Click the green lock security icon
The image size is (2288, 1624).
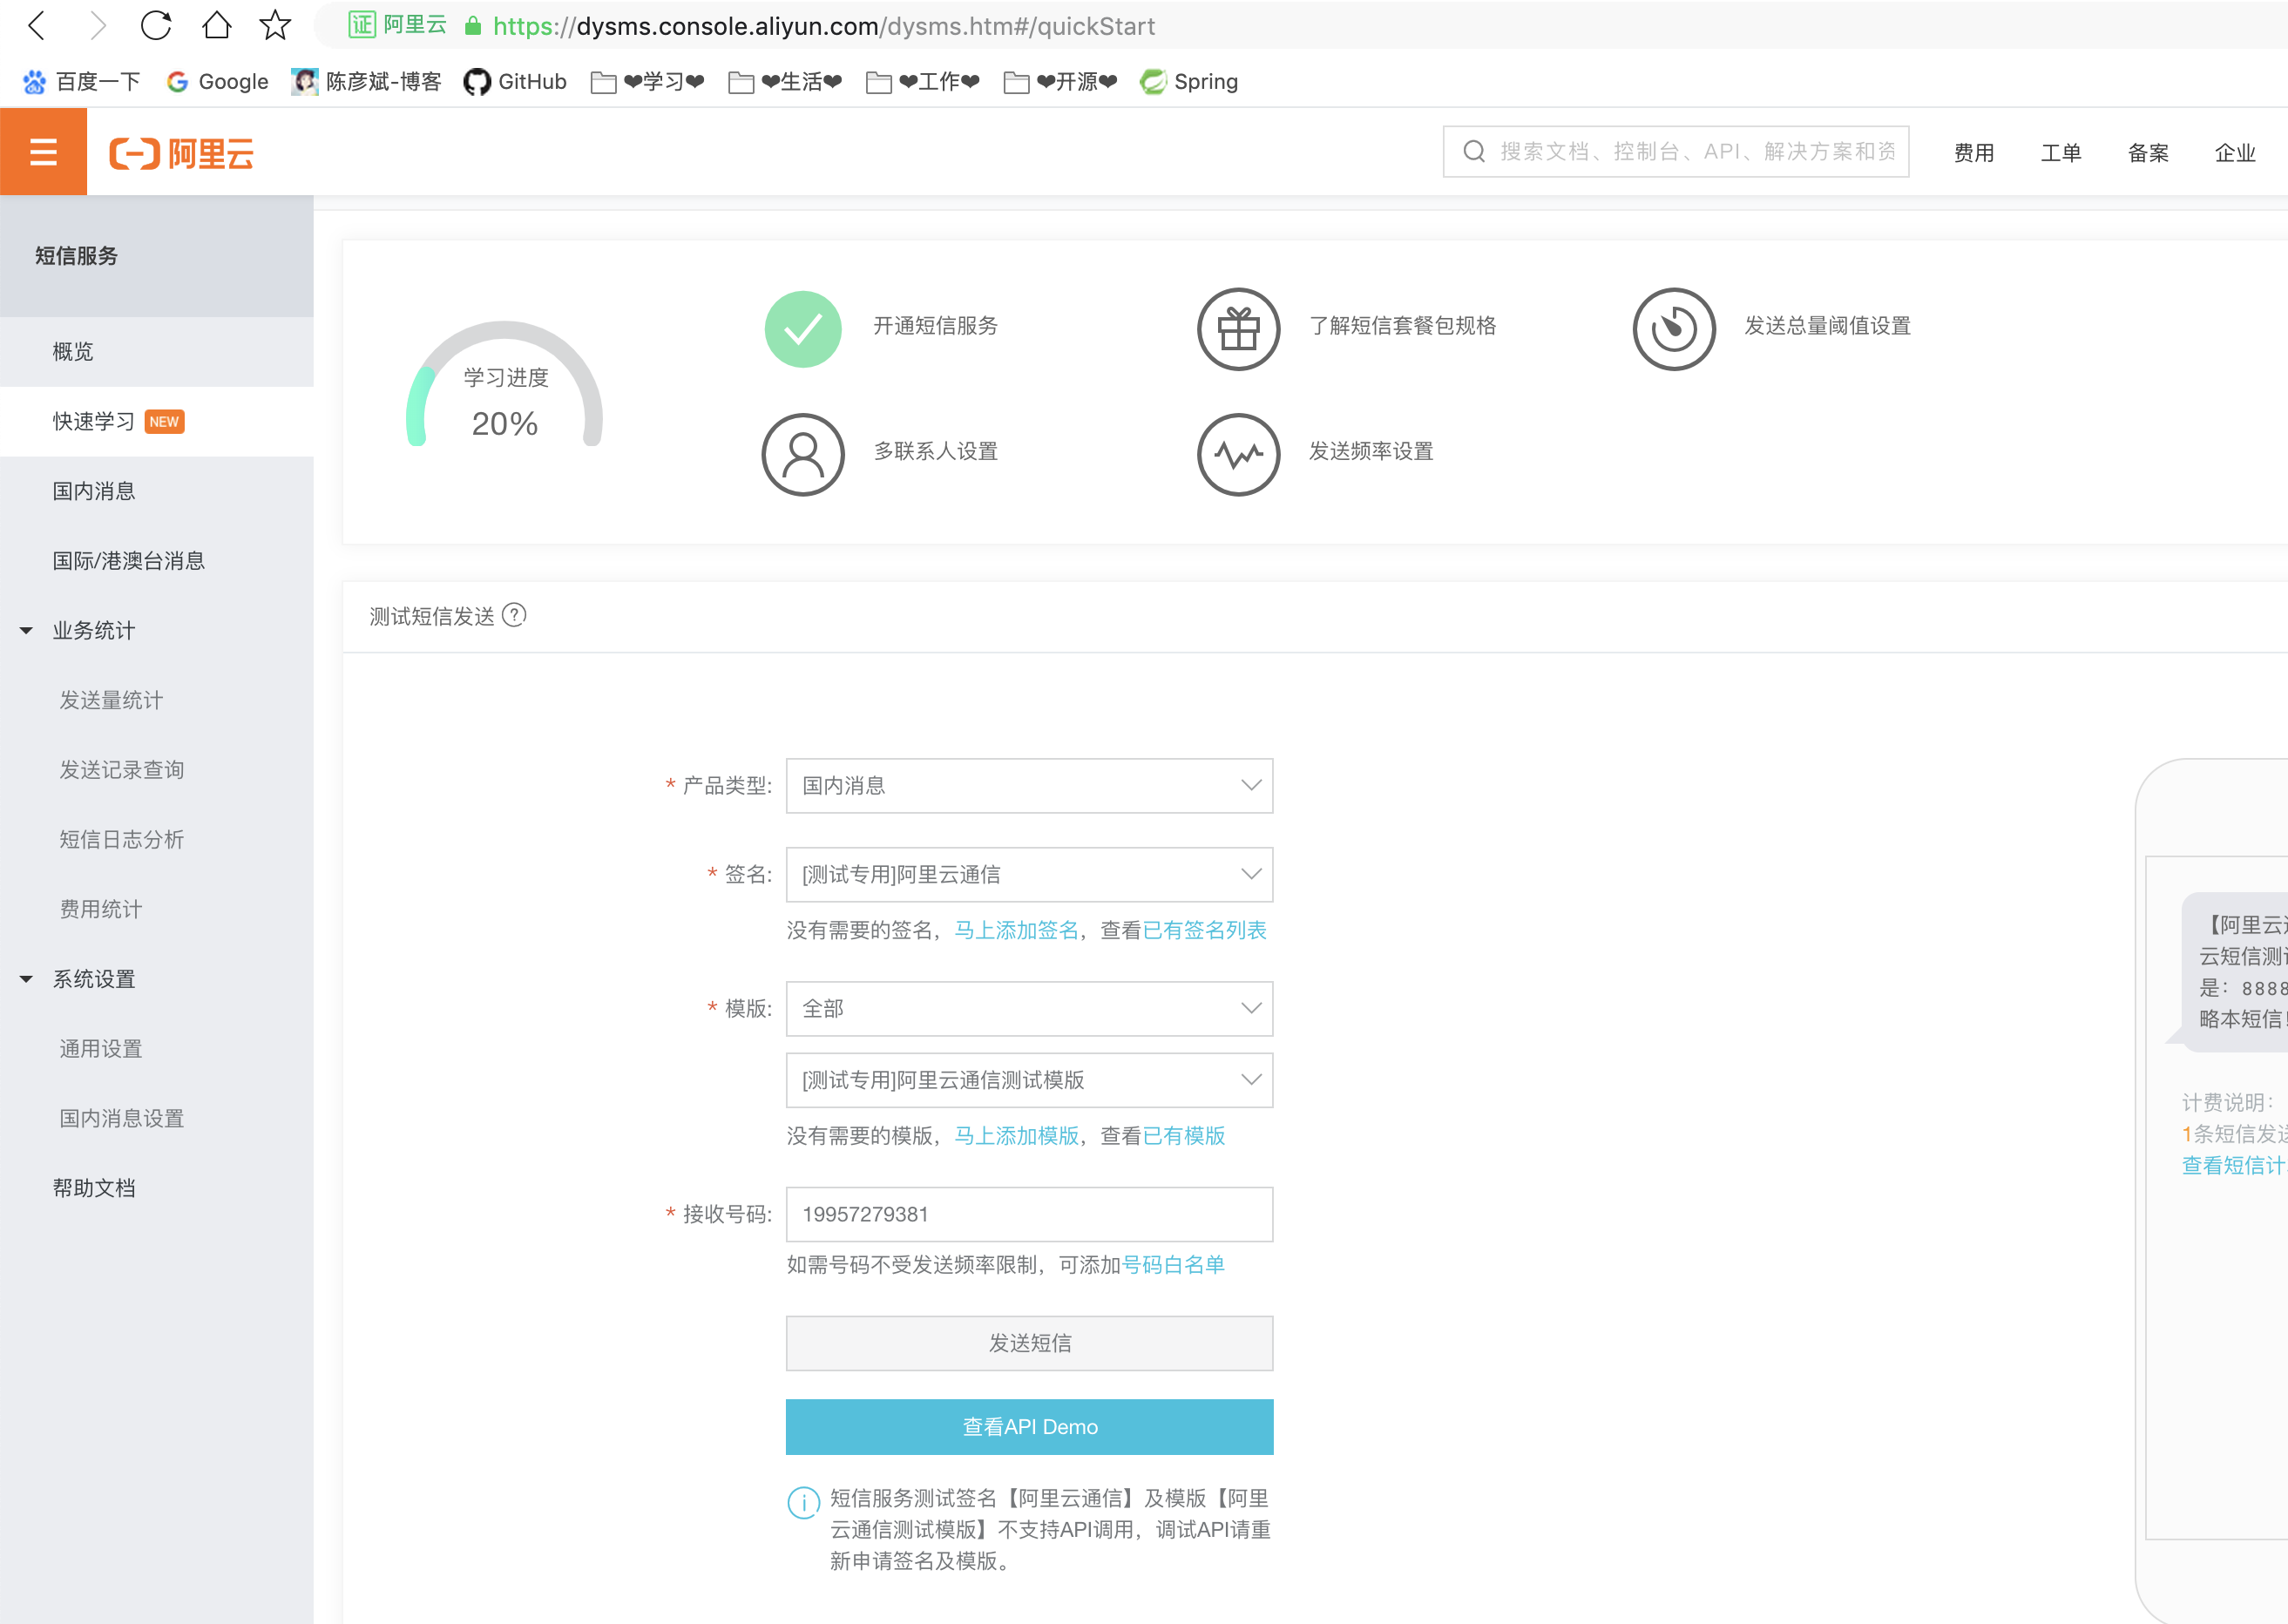click(474, 26)
